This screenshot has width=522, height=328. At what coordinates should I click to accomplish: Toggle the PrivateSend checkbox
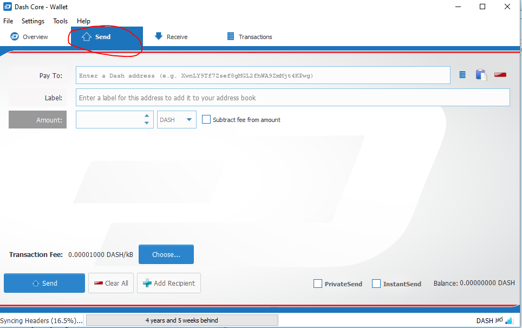pyautogui.click(x=318, y=284)
